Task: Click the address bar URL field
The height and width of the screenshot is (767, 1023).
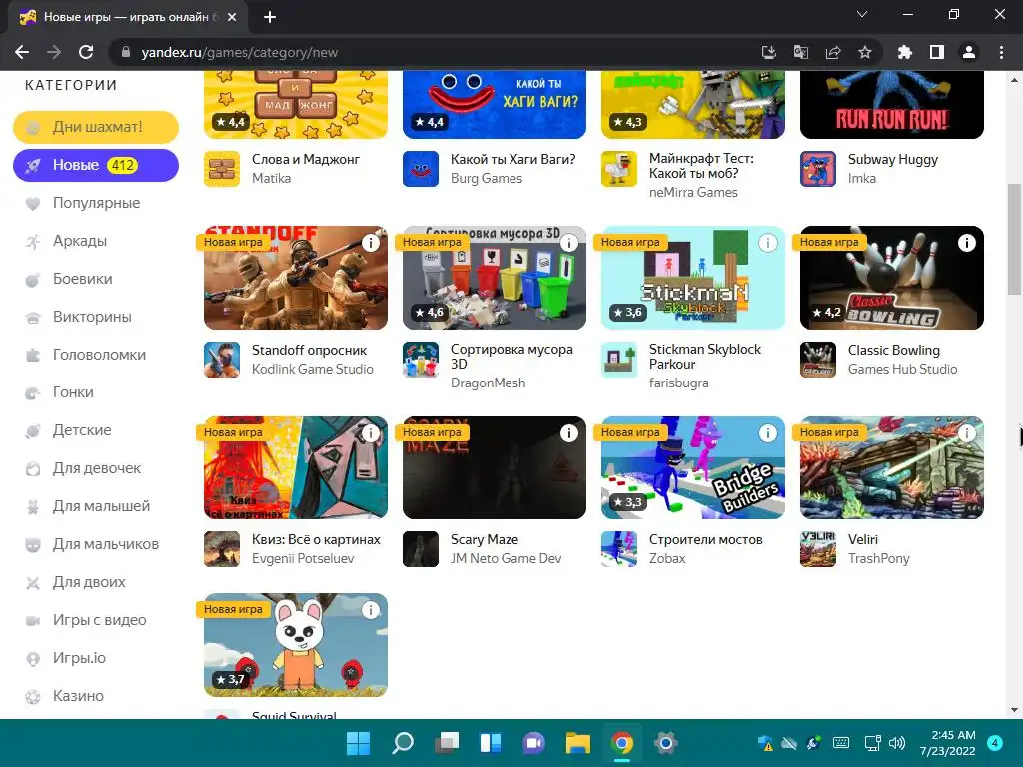Action: pos(431,52)
